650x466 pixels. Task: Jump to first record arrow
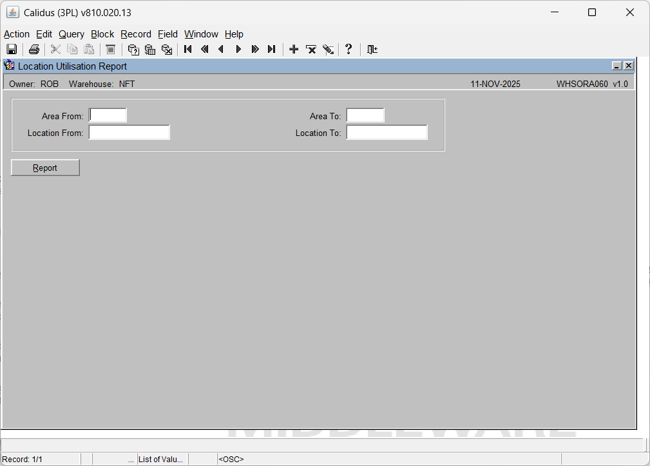click(x=188, y=50)
